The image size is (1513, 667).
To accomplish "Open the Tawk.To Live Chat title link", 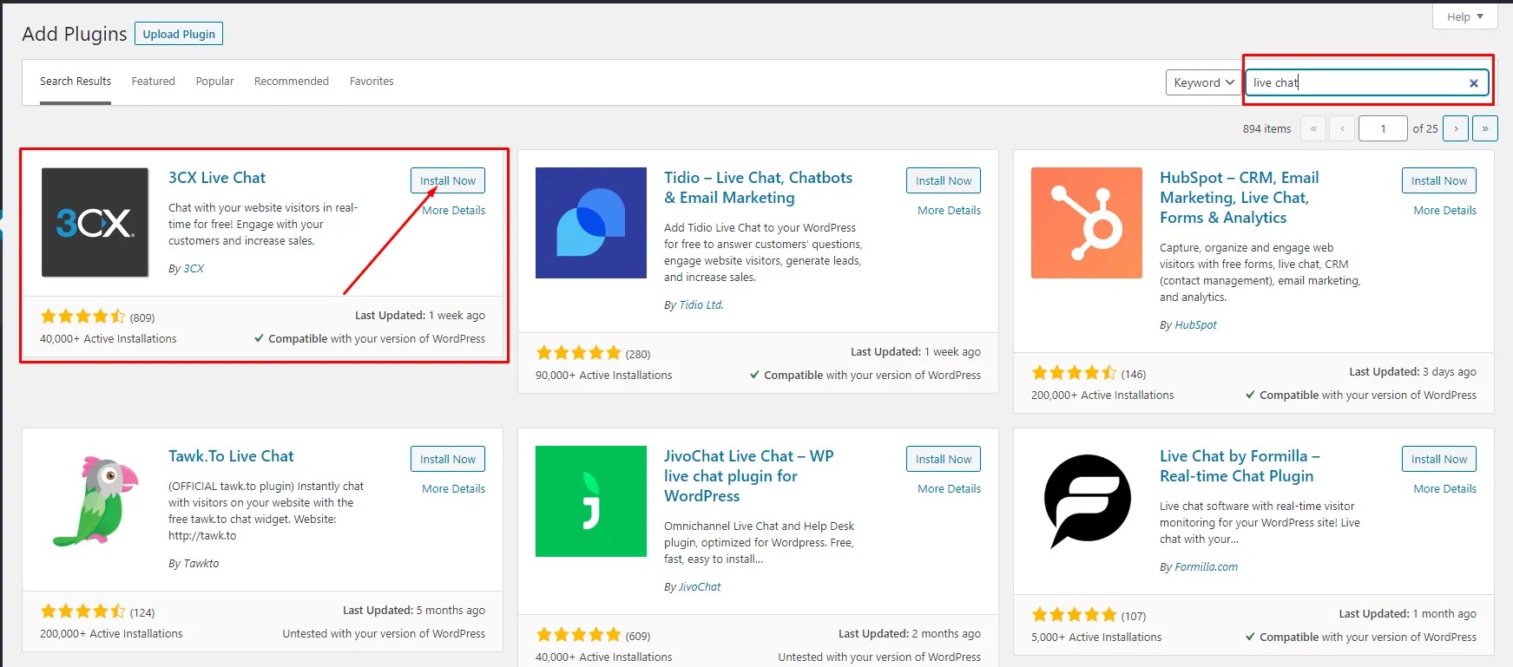I will click(x=231, y=456).
